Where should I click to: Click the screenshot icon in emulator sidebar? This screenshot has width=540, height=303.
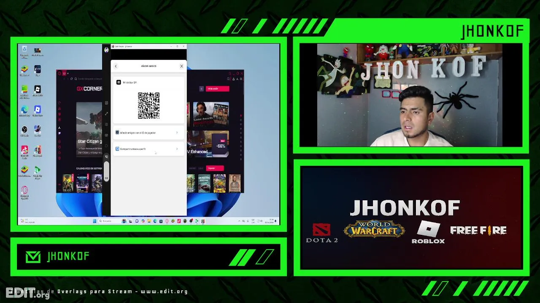point(106,135)
